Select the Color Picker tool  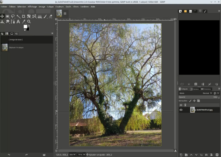[24, 22]
